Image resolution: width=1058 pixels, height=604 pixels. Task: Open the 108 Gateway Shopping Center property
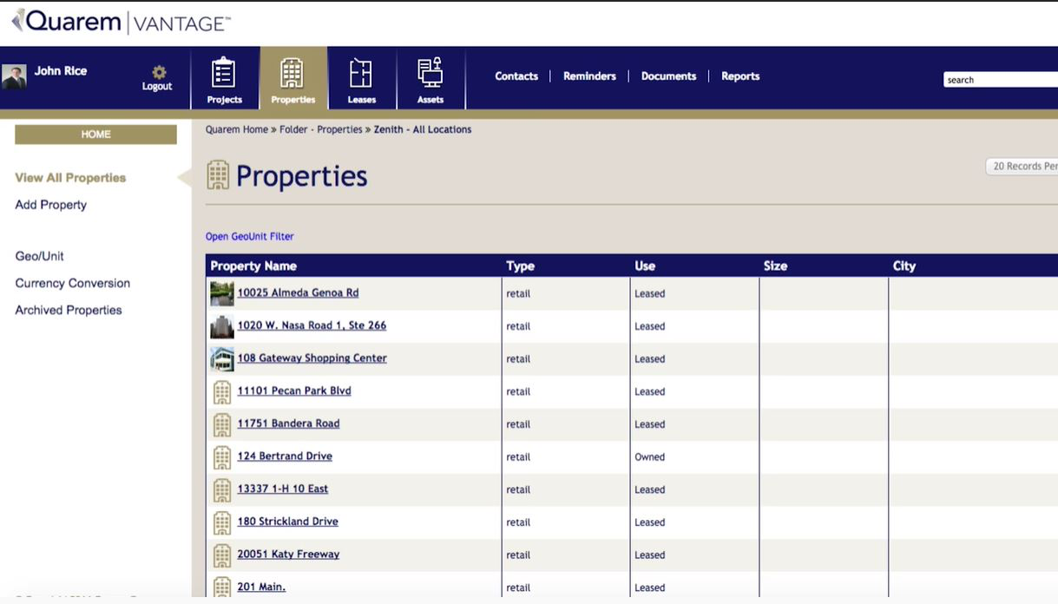[311, 358]
